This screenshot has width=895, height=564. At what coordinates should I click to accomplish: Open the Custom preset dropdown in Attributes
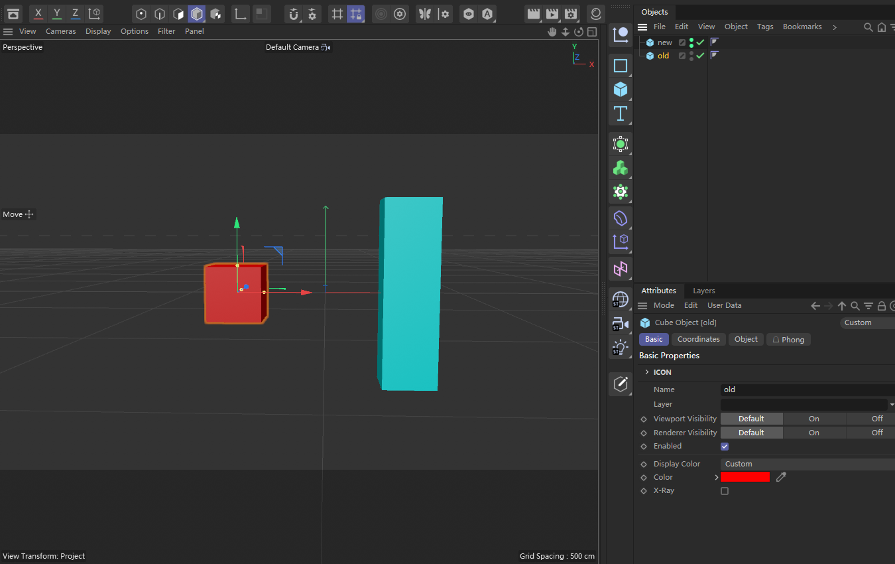(x=867, y=322)
